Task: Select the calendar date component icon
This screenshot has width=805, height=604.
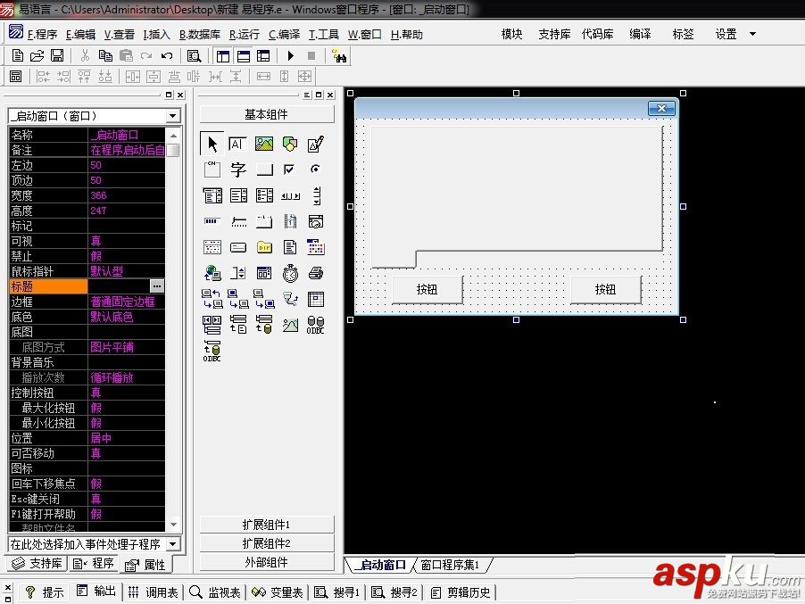Action: click(315, 247)
